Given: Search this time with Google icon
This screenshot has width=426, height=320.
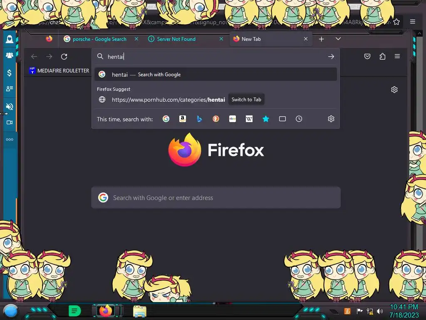Looking at the screenshot, I should (x=166, y=119).
